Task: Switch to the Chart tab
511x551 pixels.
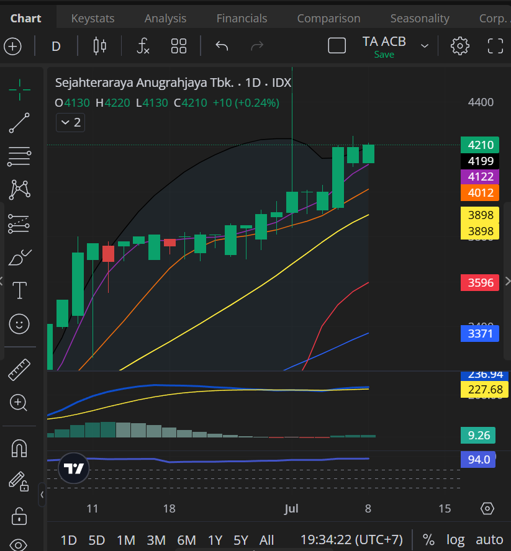Action: pos(25,18)
